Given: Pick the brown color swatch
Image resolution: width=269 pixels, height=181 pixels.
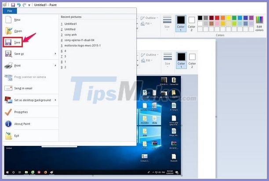Looking at the screenshot, I should coord(211,23).
